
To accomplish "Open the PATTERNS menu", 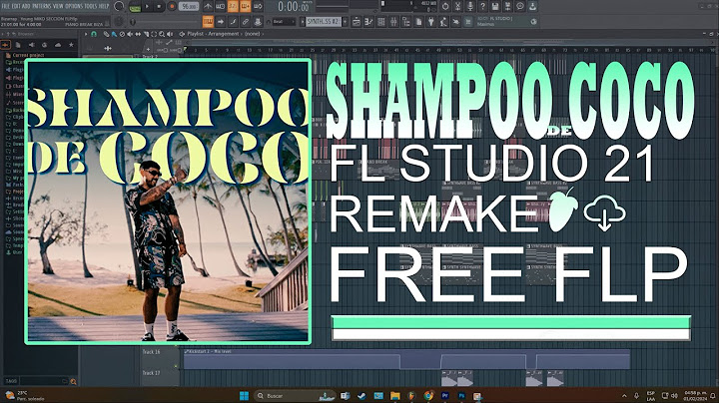I will 42,6.
